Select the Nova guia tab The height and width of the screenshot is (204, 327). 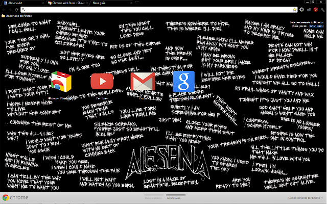(112, 3)
